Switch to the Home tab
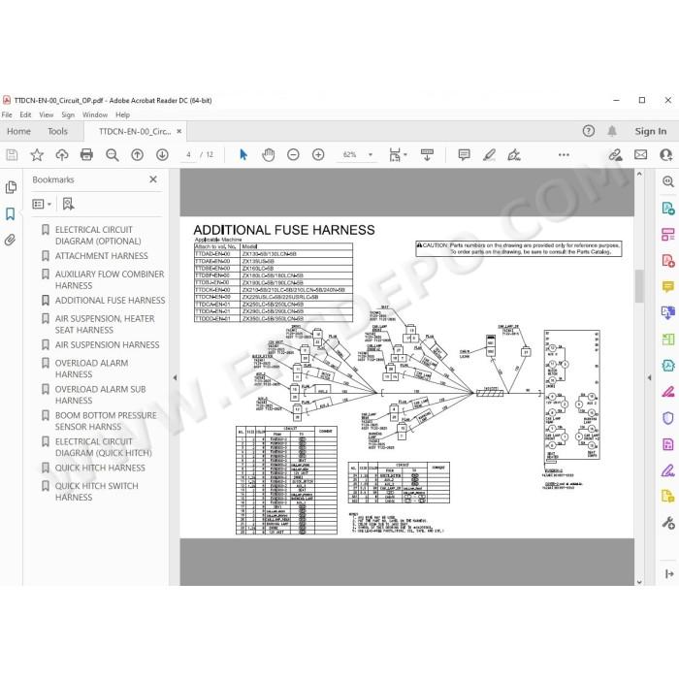The image size is (679, 679). (18, 131)
